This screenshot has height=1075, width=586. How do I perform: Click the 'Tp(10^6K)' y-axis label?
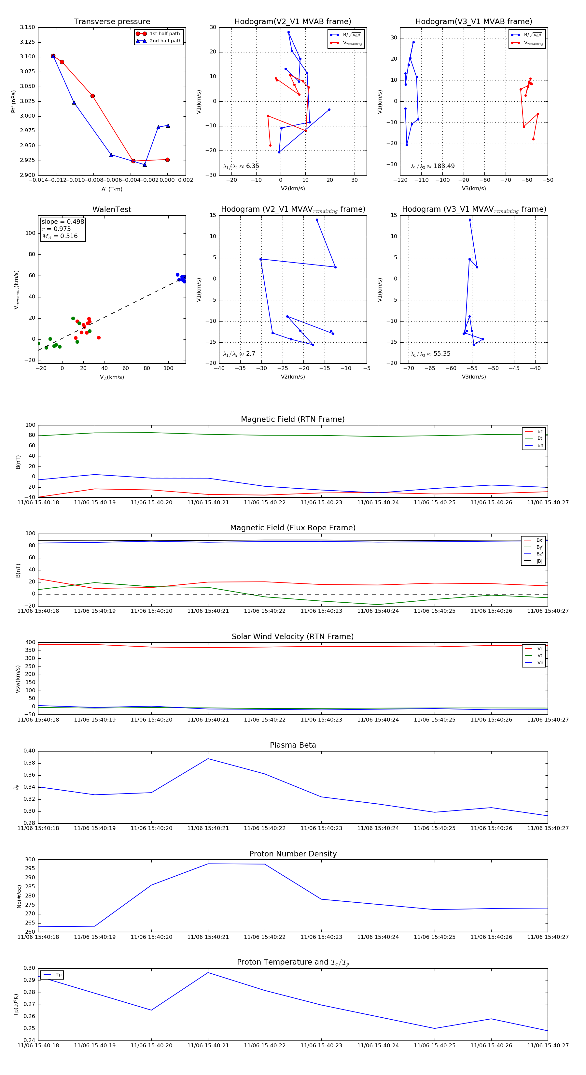16,1005
